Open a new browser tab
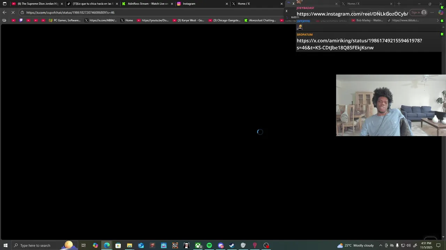The width and height of the screenshot is (446, 250). [x=399, y=4]
